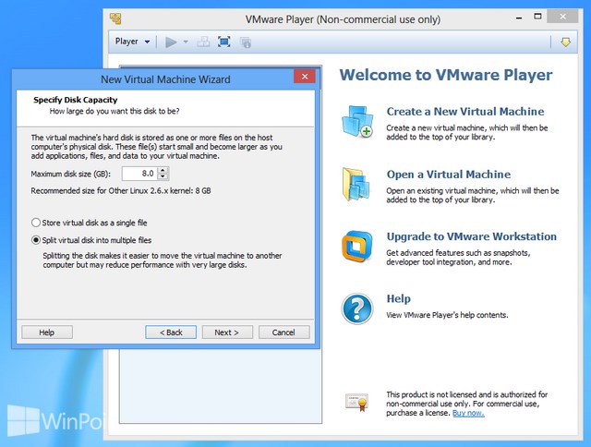Screen dimensions: 591x447
Task: Click the blue Help question mark icon
Action: tap(357, 308)
